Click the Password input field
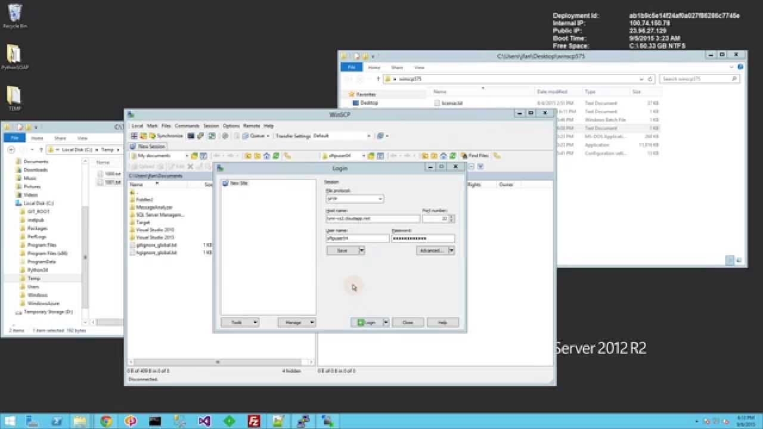This screenshot has height=429, width=763. click(x=423, y=238)
